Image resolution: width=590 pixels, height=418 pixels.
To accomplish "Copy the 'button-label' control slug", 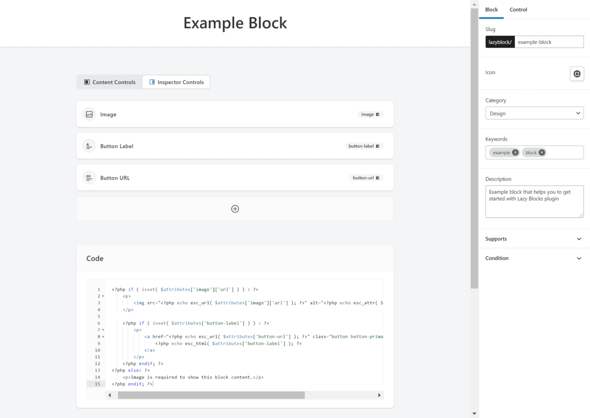I will (378, 146).
